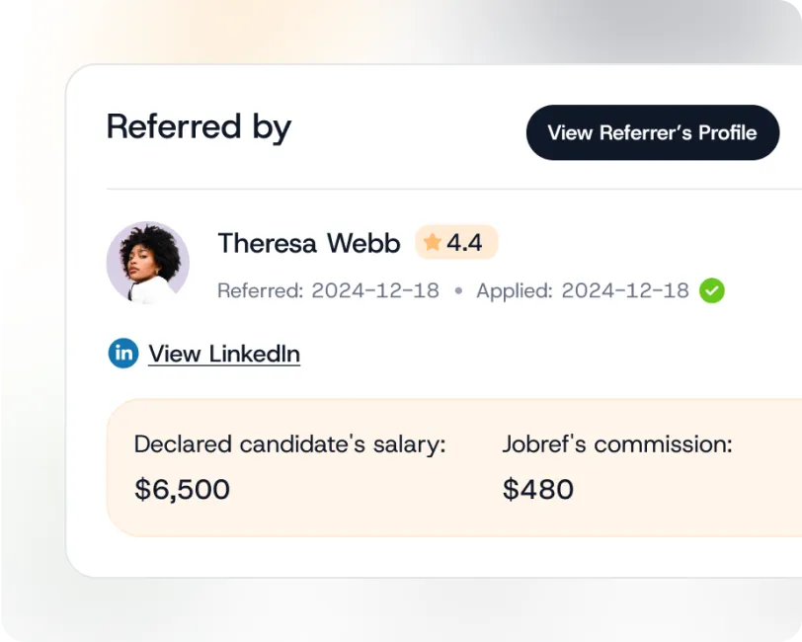Viewport: 802px width, 642px height.
Task: Click the separator dot between the dates
Action: point(456,290)
